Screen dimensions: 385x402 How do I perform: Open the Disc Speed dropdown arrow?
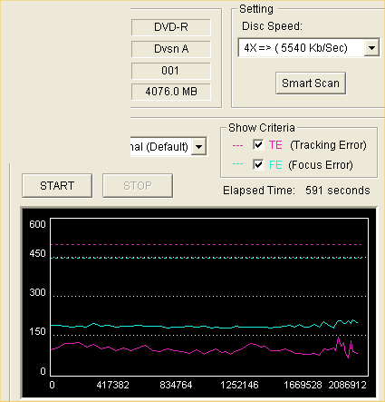click(371, 47)
